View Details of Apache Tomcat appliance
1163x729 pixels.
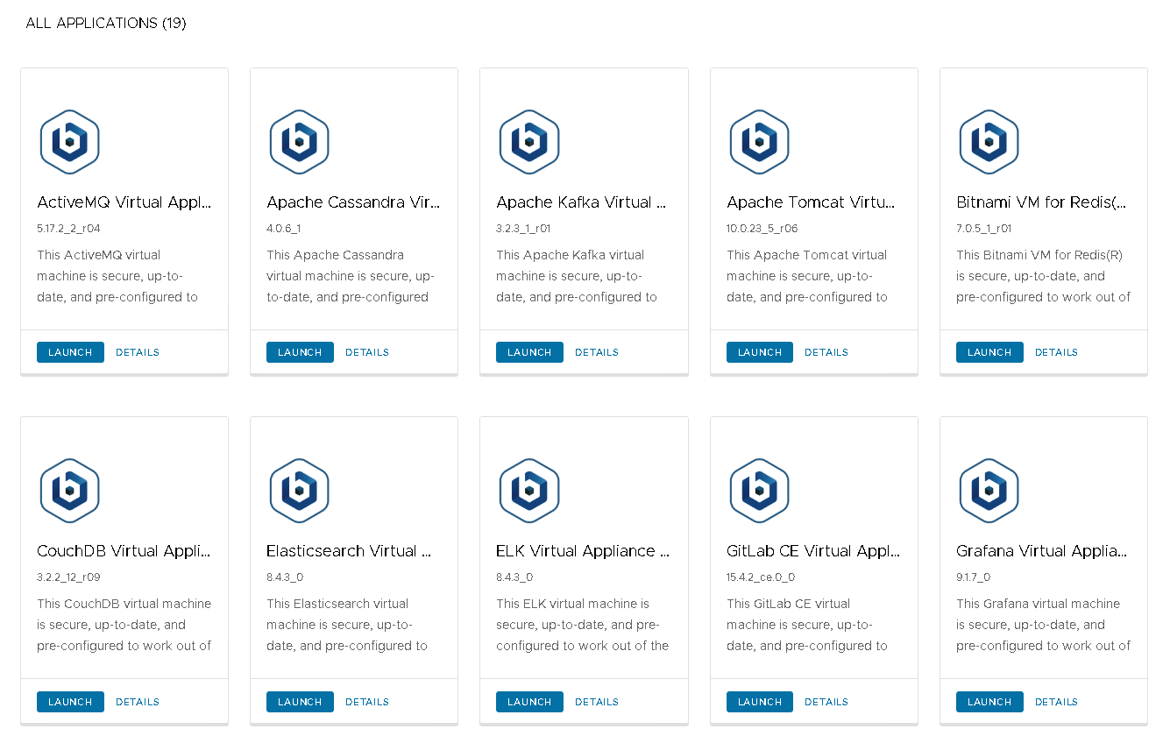pyautogui.click(x=826, y=352)
